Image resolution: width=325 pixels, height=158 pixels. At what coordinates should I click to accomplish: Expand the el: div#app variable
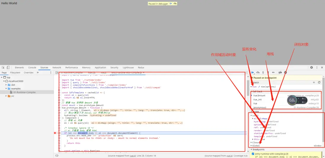[x=253, y=119]
